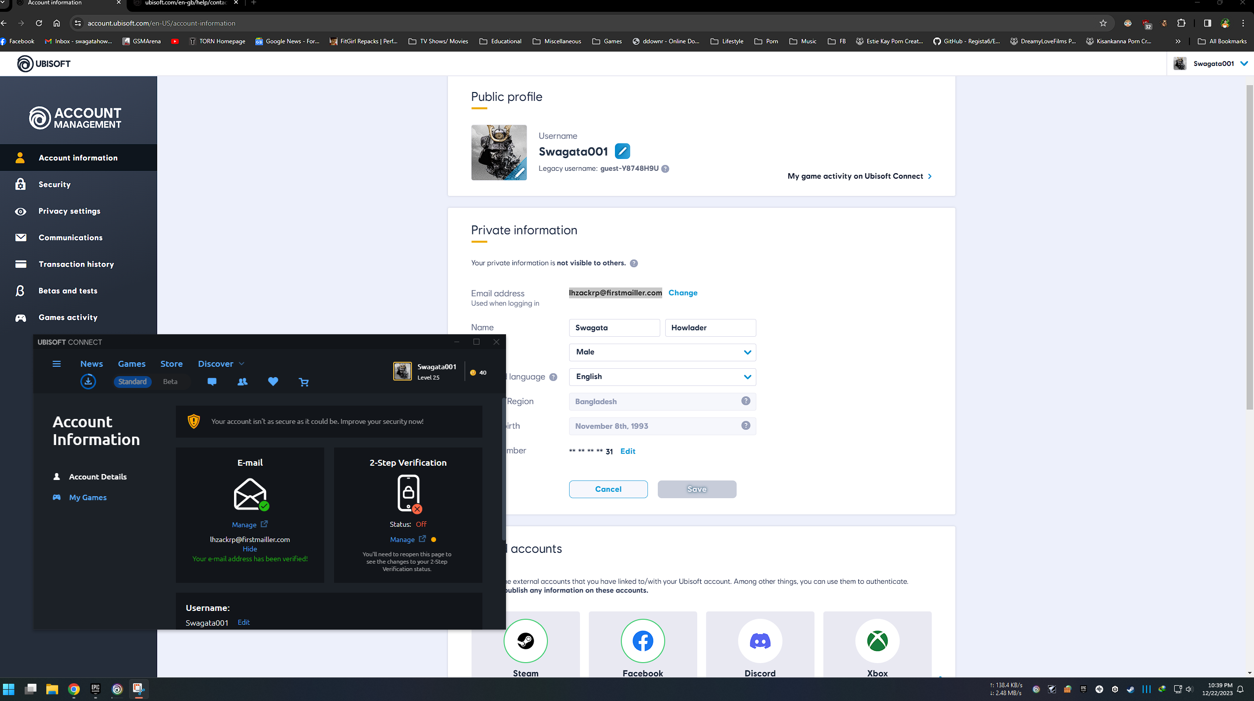Expand the Male gender dropdown
This screenshot has width=1254, height=701.
click(x=662, y=352)
